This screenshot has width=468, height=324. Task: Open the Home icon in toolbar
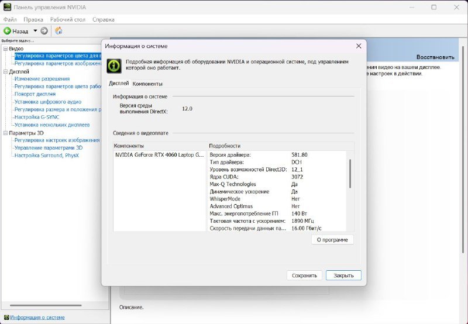pos(59,30)
